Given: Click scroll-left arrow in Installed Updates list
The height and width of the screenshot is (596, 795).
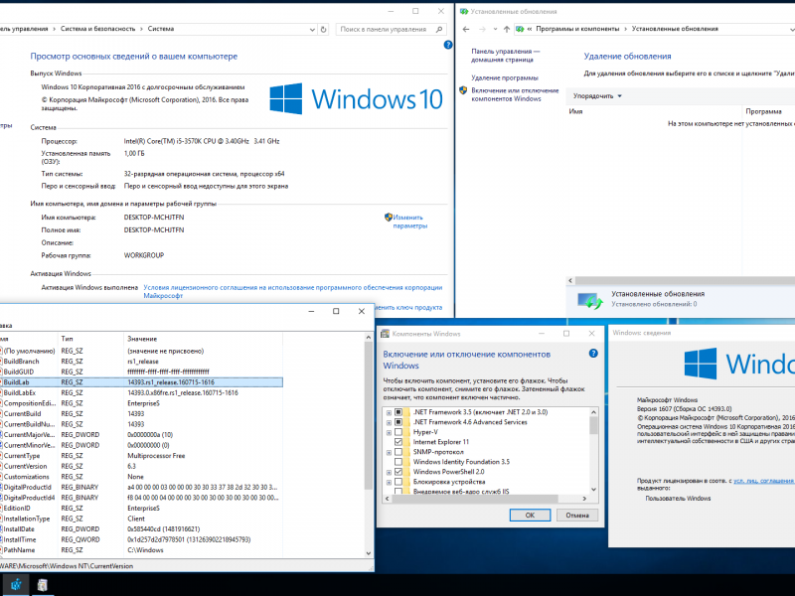Looking at the screenshot, I should (x=570, y=280).
